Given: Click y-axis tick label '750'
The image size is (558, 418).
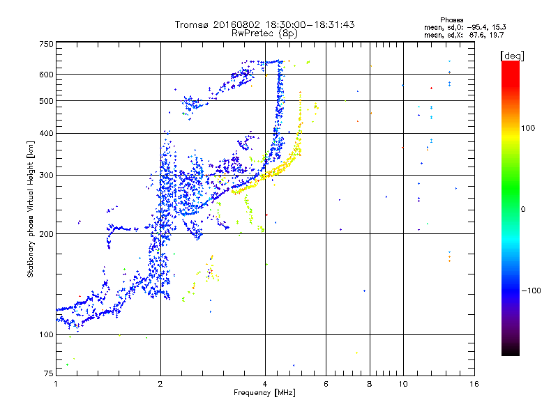Looking at the screenshot, I should click(46, 44).
